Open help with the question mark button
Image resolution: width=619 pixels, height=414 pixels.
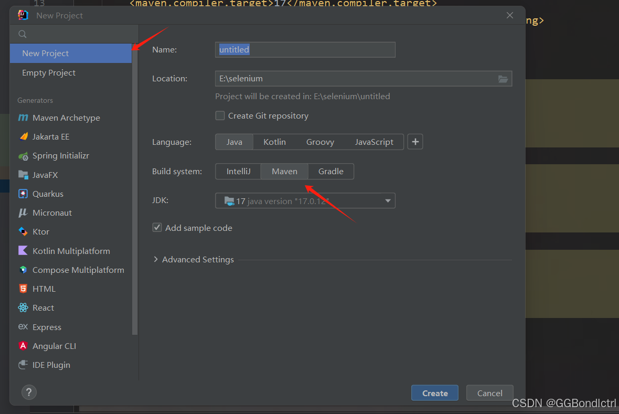pyautogui.click(x=29, y=392)
